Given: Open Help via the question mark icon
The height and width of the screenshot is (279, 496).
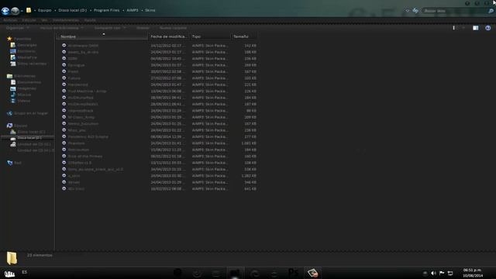Looking at the screenshot, I should pos(488,28).
